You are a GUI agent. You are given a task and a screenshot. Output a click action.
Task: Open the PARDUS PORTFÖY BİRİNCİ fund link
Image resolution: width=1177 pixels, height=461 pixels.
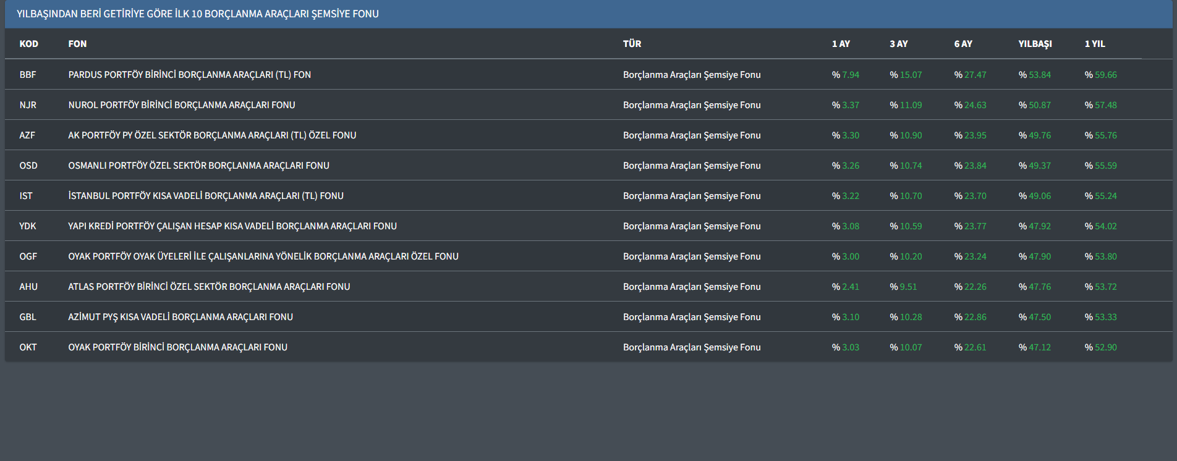coord(189,75)
